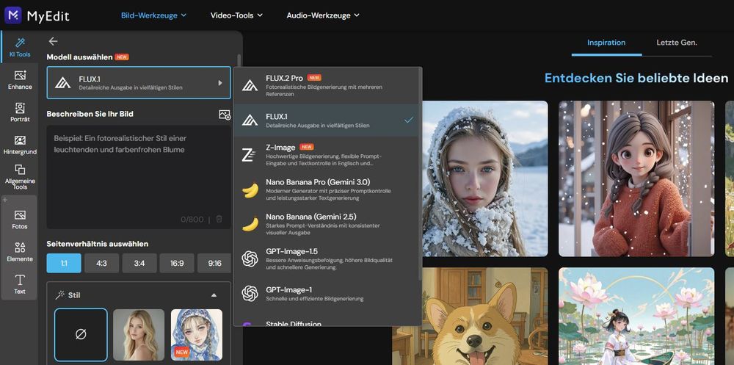Choose FLUX.2 Pro from model list

click(327, 85)
